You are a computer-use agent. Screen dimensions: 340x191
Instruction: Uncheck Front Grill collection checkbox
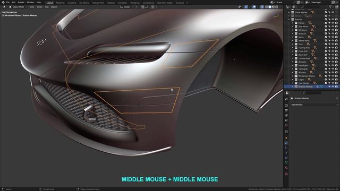pyautogui.click(x=326, y=51)
